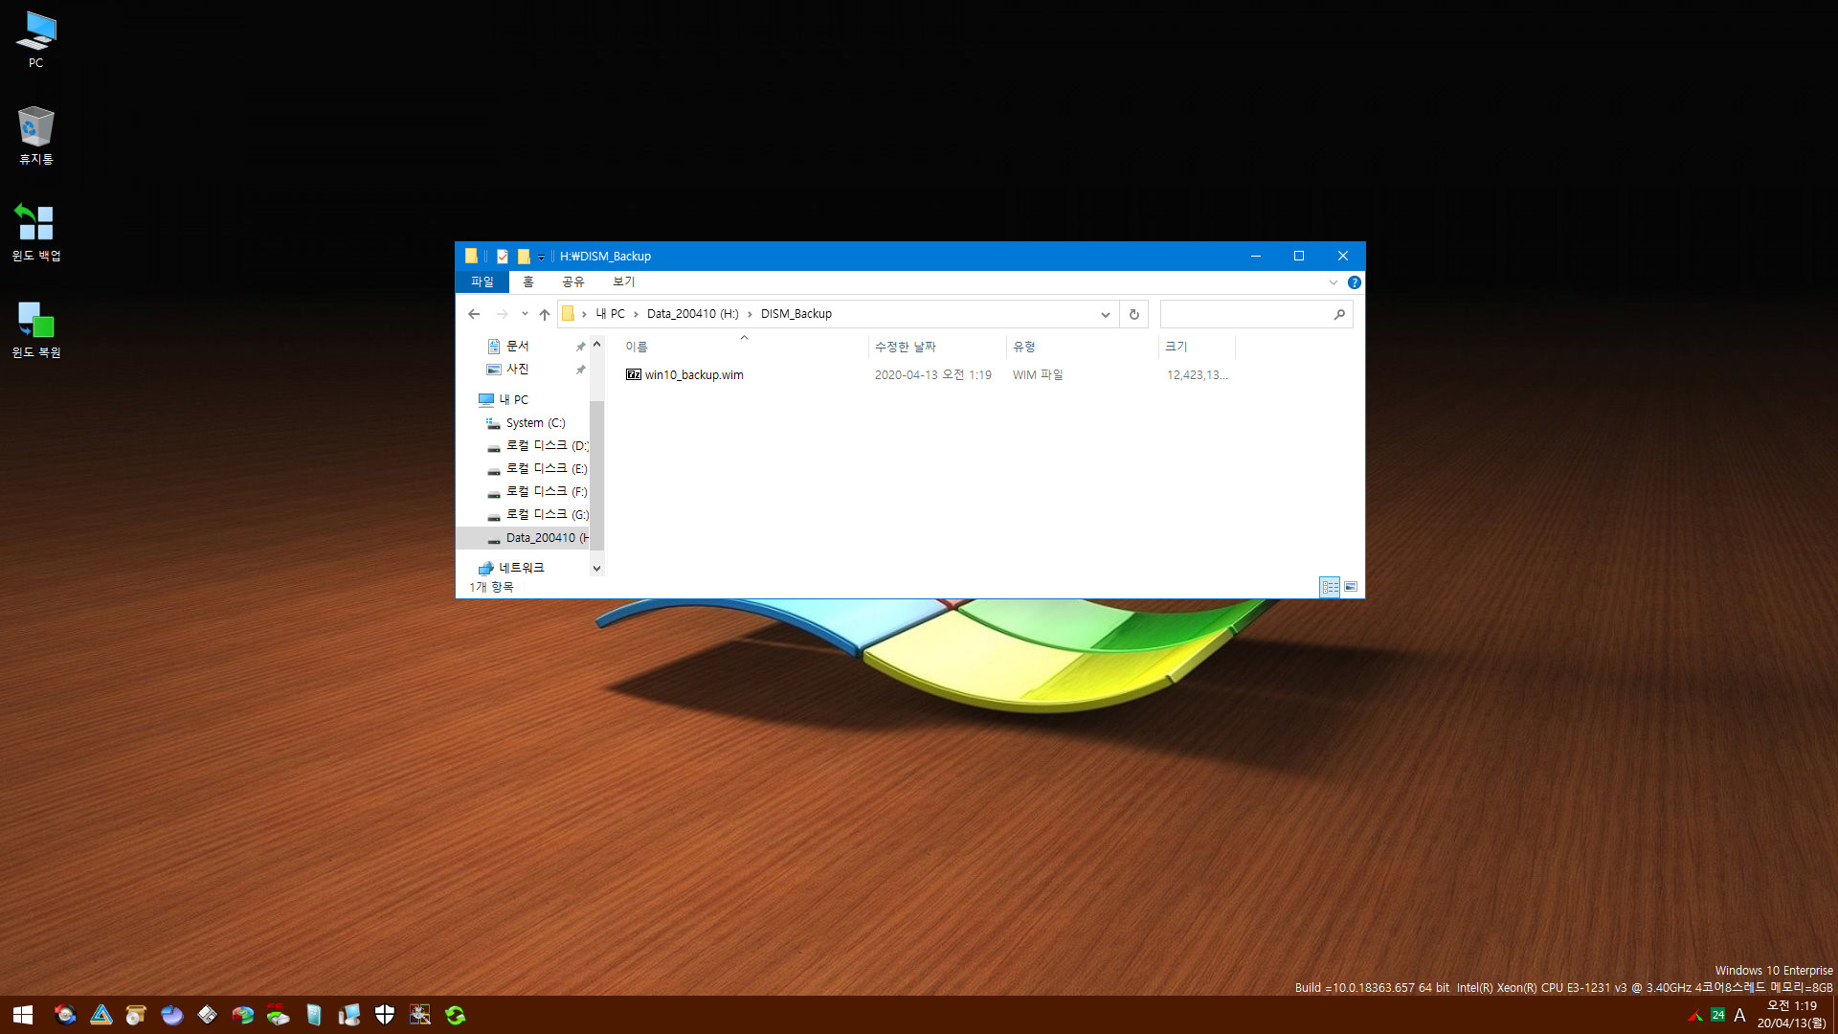
Task: Open the light blue panel taskbar icon
Action: [313, 1015]
